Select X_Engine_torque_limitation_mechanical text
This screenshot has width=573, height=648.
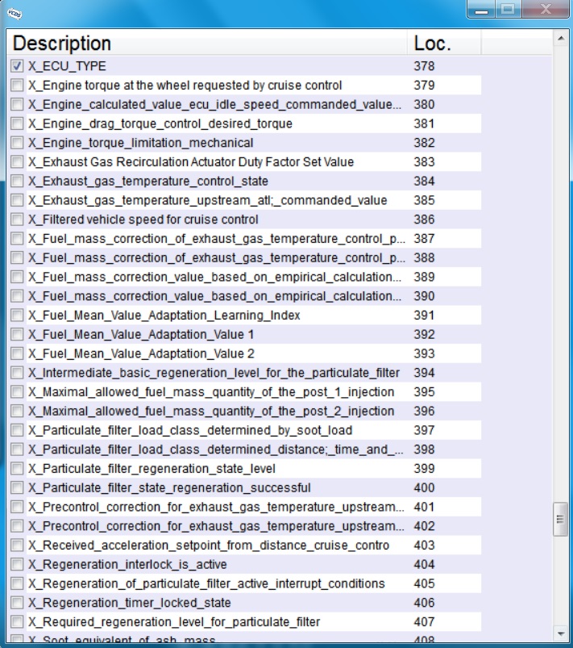[140, 143]
